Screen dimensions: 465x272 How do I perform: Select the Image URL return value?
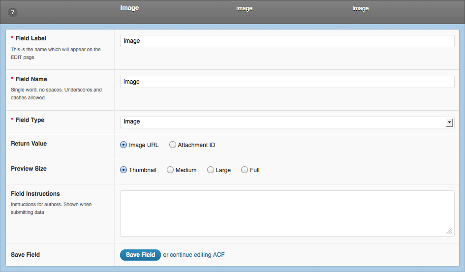coord(124,145)
